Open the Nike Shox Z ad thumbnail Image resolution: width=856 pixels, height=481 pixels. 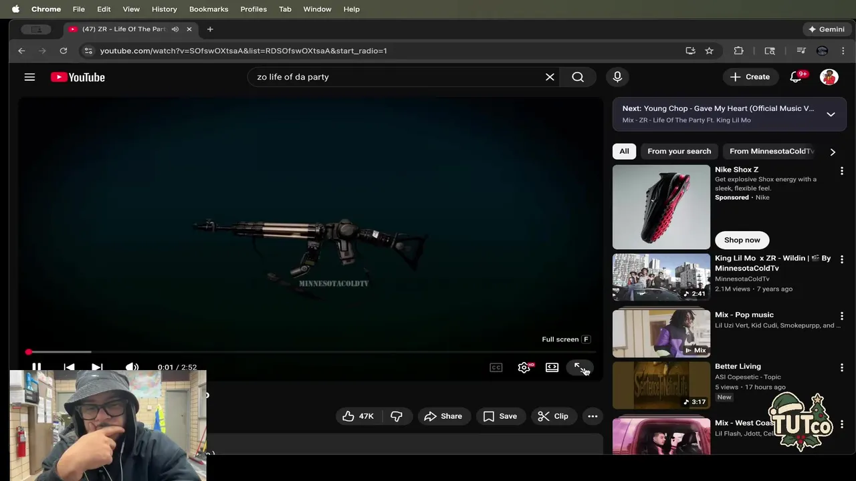tap(661, 207)
